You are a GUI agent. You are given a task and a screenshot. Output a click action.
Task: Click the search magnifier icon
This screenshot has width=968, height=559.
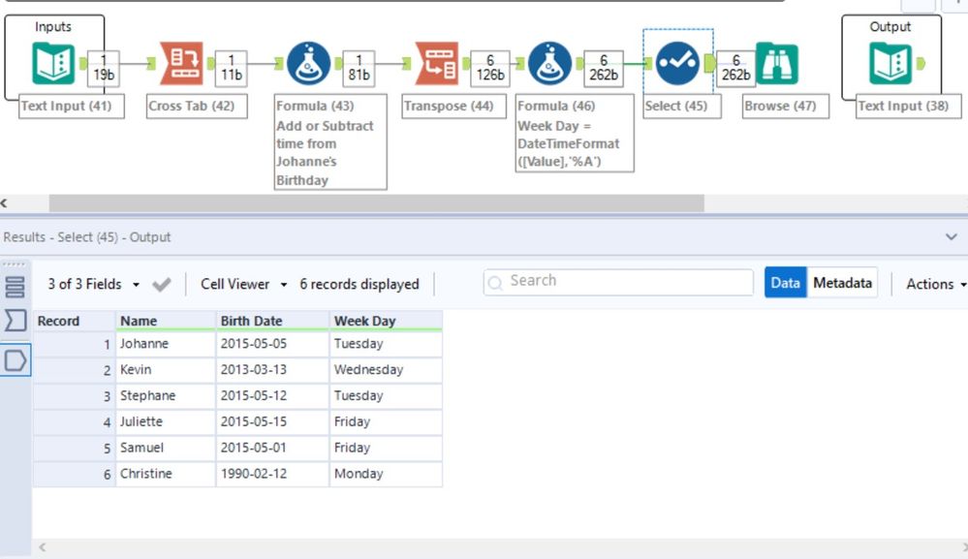click(x=495, y=283)
